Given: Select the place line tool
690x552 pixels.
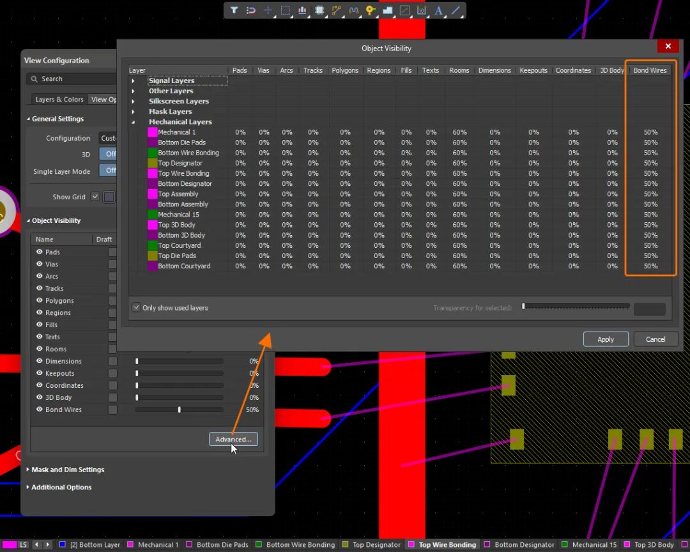Looking at the screenshot, I should tap(456, 10).
